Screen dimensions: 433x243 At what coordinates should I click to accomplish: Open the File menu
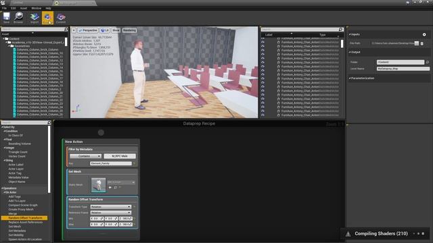click(x=4, y=8)
